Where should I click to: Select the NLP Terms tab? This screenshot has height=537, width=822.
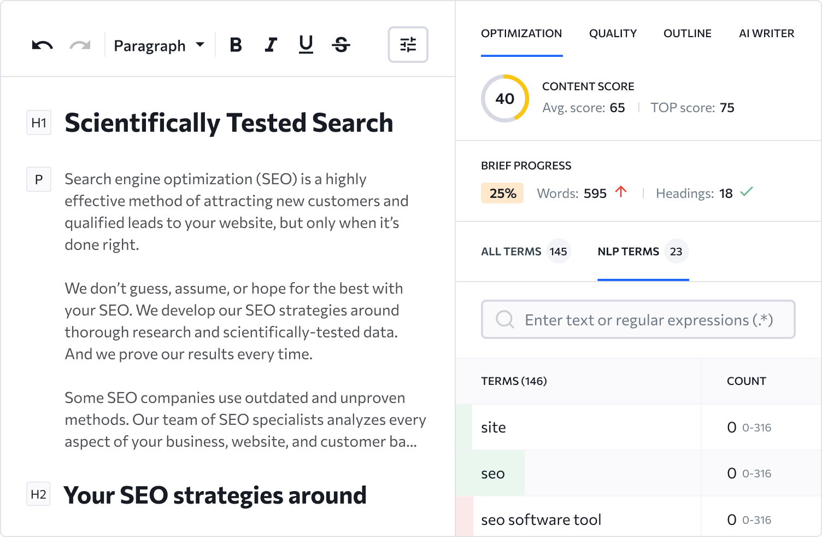(643, 252)
